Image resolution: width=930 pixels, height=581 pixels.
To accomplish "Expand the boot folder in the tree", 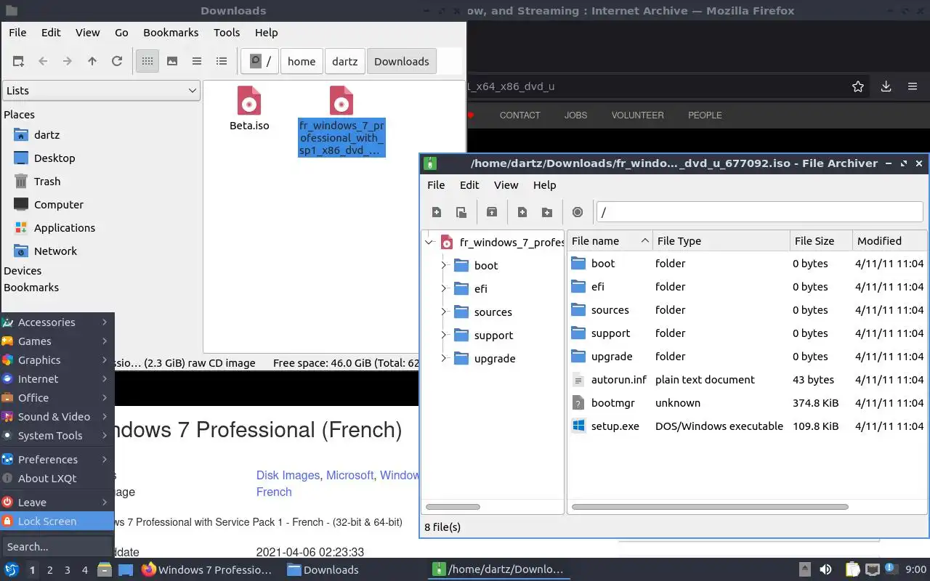I will (x=444, y=266).
